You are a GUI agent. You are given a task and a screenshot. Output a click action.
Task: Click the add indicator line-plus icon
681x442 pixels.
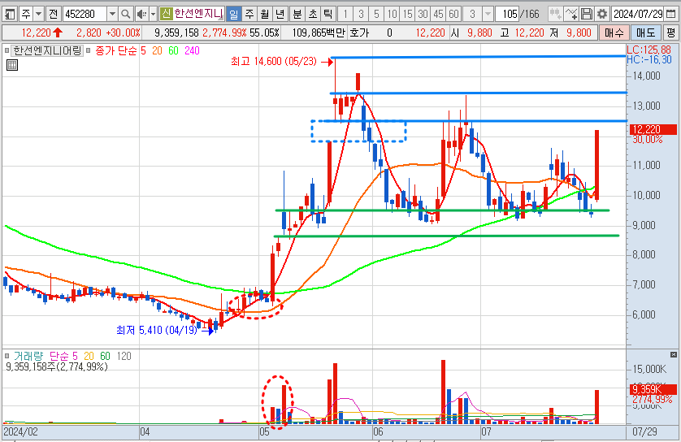(x=571, y=15)
